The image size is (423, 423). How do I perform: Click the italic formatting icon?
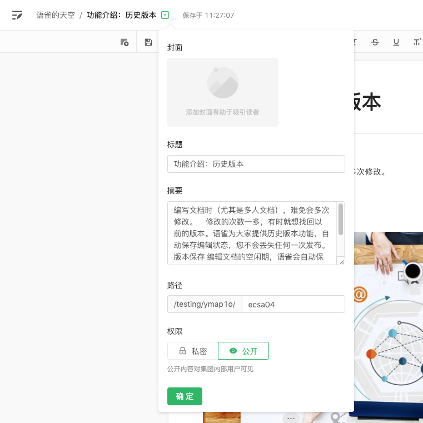click(356, 42)
